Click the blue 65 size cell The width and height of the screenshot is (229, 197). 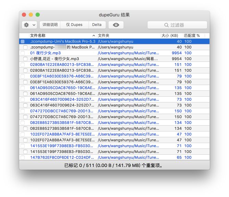click(x=179, y=157)
